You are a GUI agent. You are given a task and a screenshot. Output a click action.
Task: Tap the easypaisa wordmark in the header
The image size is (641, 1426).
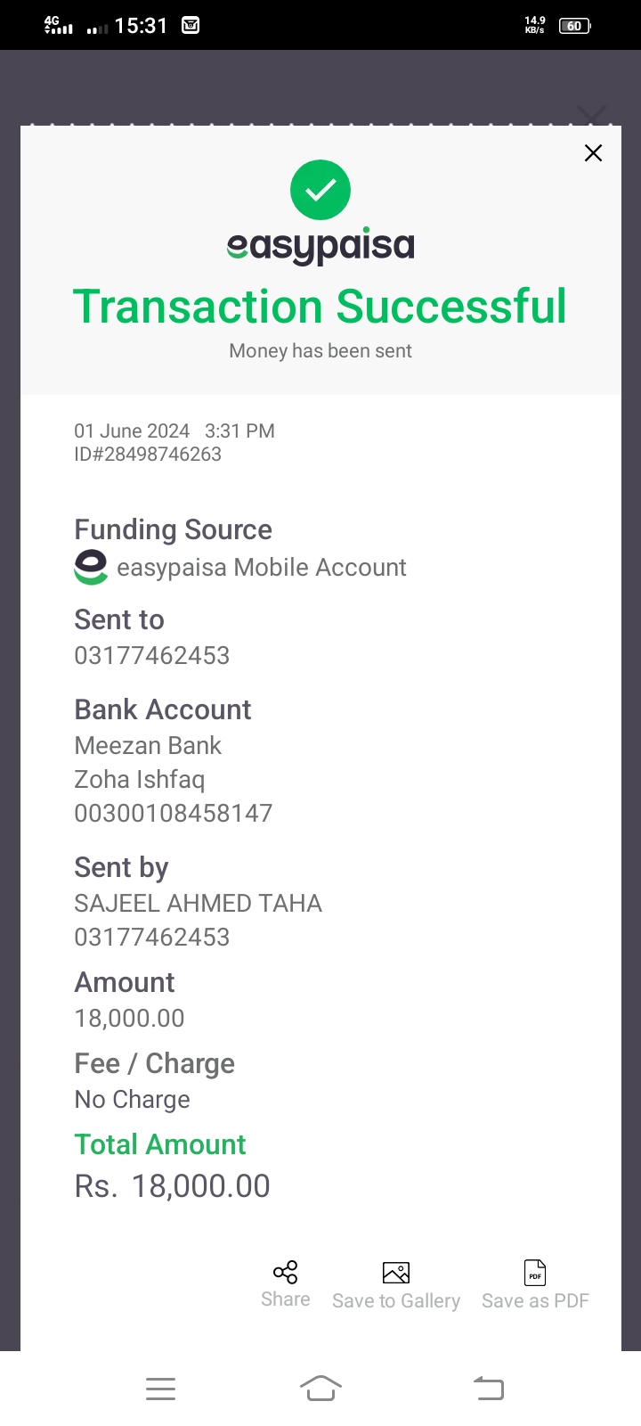click(x=320, y=246)
